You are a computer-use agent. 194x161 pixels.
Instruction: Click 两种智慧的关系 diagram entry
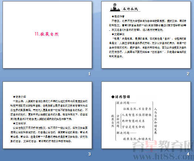click(133, 121)
